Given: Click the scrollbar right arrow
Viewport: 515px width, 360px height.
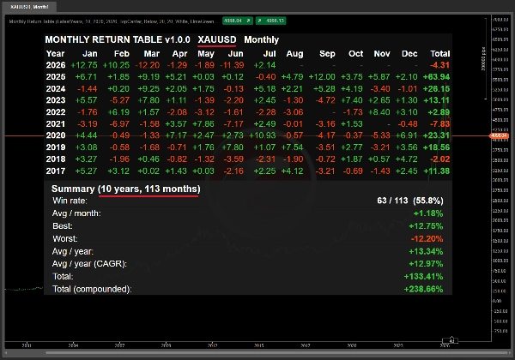Looking at the screenshot, I should [510, 353].
